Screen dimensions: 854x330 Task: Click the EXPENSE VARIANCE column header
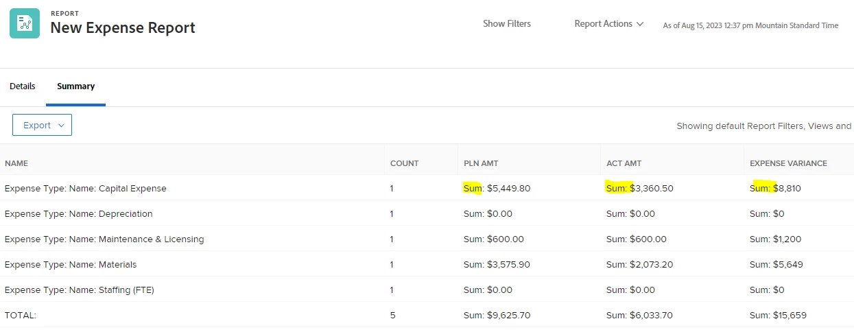pyautogui.click(x=788, y=163)
